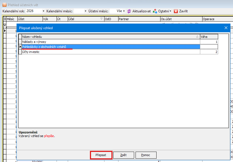This screenshot has height=162, width=233.
Task: Click the sort triangle in Název vzhledu header
Action: coord(197,37)
